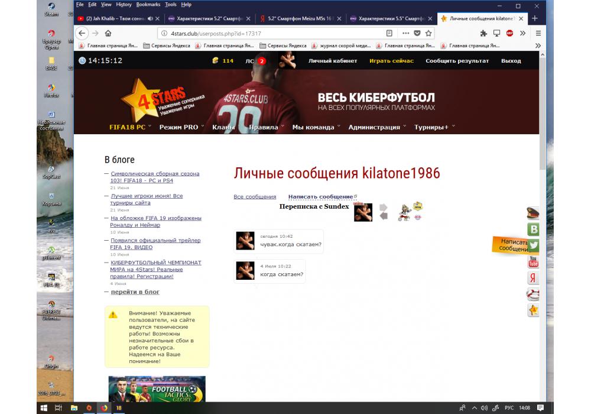Switch to 5.2" Смартфон Meizu M5s tab
Viewport: 591px width, 414px height.
click(300, 18)
